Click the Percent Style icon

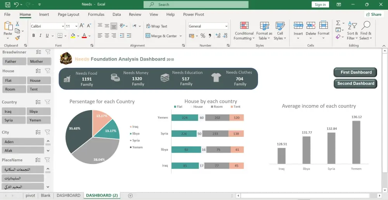tap(203, 36)
